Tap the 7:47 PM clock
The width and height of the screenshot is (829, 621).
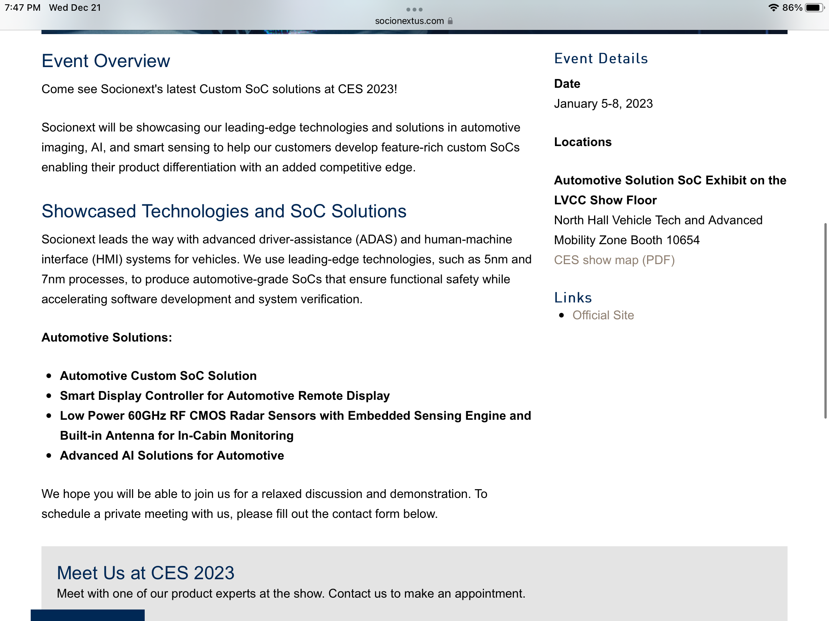coord(22,8)
